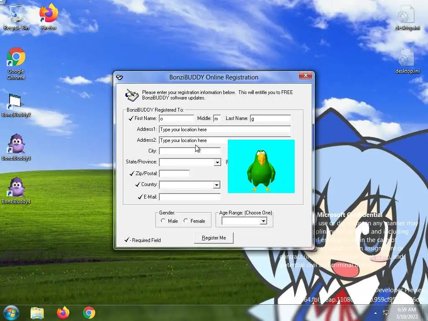Open the Age Range dropdown
428x321 pixels.
263,221
